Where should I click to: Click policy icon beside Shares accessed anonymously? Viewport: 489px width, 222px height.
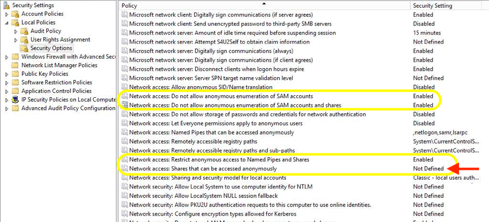click(125, 168)
